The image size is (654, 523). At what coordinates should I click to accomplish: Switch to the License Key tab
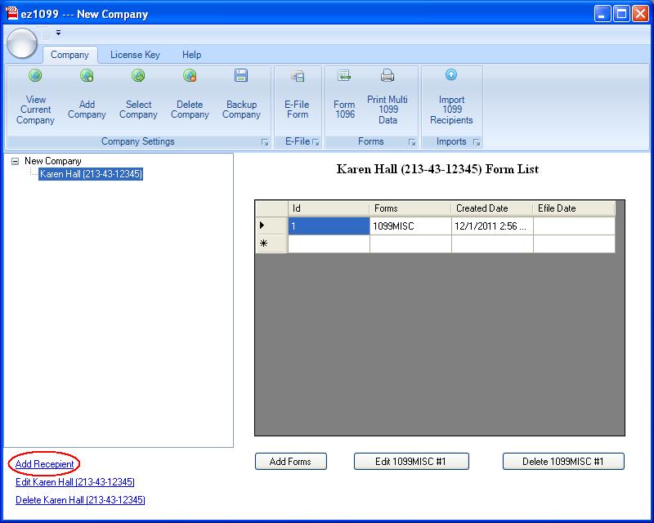tap(135, 55)
